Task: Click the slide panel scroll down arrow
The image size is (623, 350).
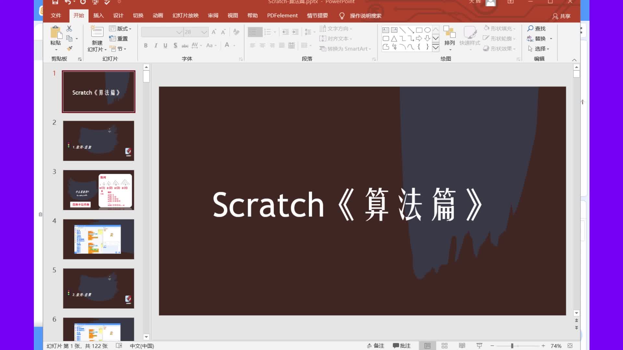Action: coord(146,337)
